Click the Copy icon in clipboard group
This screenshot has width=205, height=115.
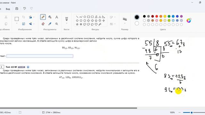tap(6, 24)
